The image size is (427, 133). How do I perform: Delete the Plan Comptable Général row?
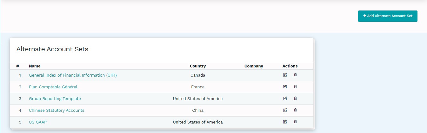(x=295, y=87)
